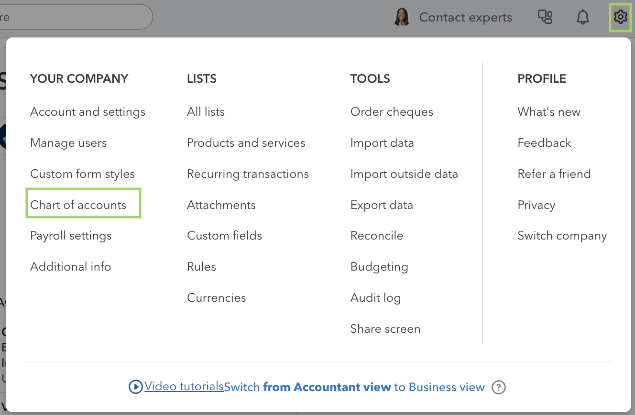Image resolution: width=635 pixels, height=415 pixels.
Task: Select Refer a friend
Action: click(x=554, y=174)
